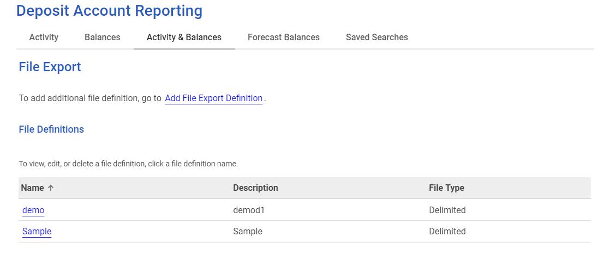Click the demod1 description cell

(x=248, y=210)
